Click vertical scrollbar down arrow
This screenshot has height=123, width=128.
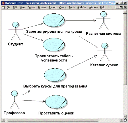[125, 116]
